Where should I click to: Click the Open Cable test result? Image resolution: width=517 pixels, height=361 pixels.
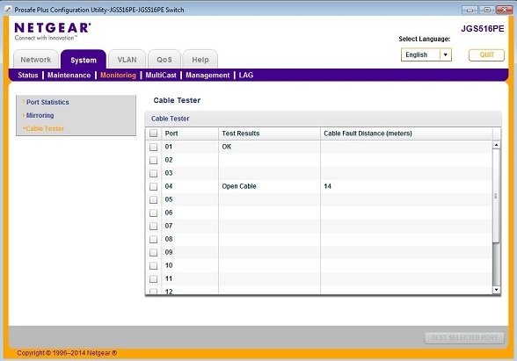point(239,186)
